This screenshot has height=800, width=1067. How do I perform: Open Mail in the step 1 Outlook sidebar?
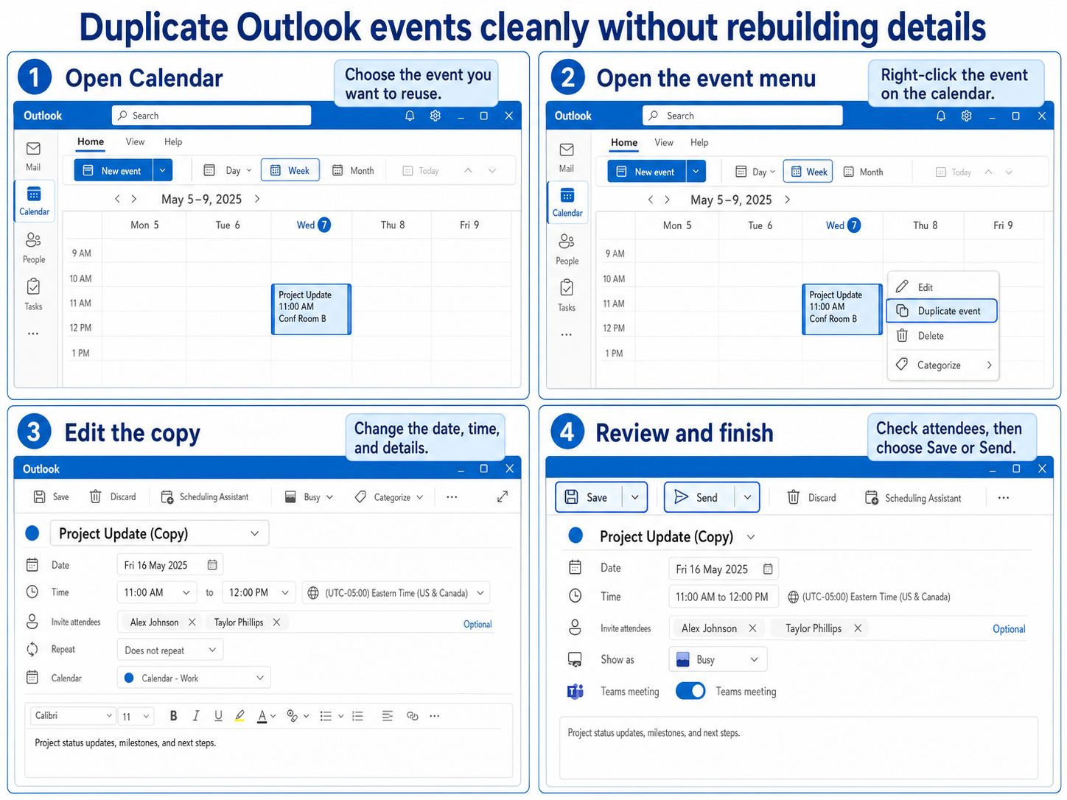click(x=33, y=155)
